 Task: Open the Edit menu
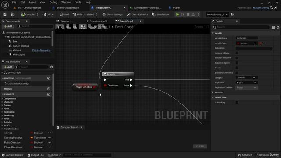pos(22,2)
